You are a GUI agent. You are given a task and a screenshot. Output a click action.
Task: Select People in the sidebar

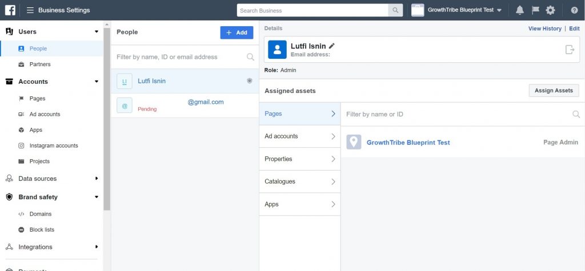pos(52,48)
